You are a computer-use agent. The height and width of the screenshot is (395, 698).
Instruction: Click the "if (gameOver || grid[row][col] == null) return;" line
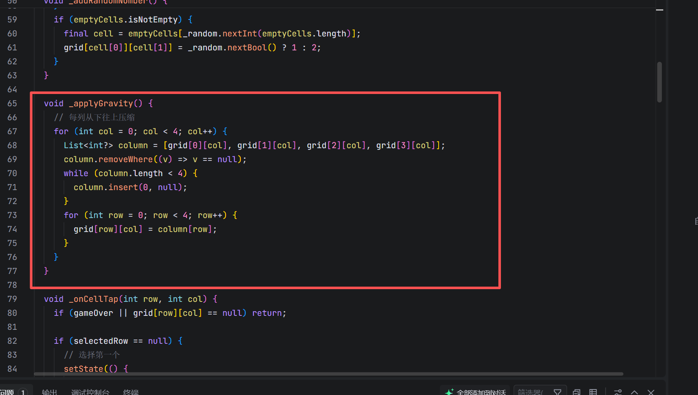point(170,313)
